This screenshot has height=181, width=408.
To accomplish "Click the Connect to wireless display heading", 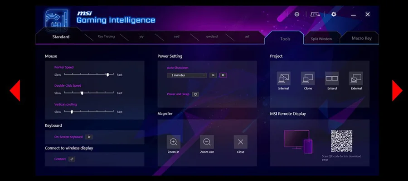I will pos(69,148).
